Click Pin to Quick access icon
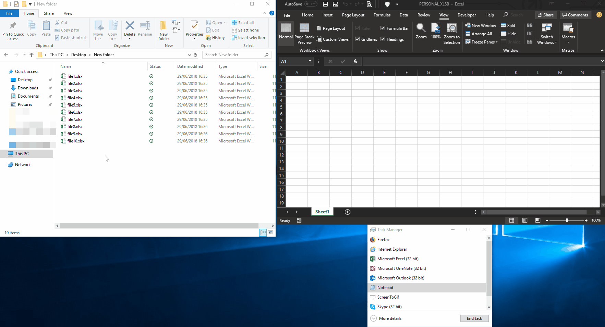The width and height of the screenshot is (605, 327). click(x=13, y=26)
